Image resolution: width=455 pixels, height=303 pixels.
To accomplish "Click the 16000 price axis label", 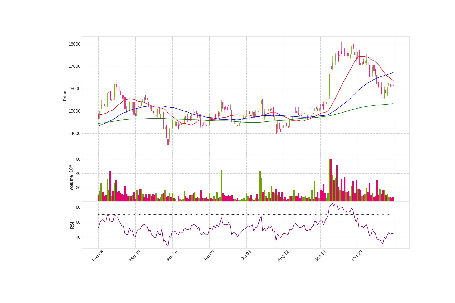I will tap(74, 89).
